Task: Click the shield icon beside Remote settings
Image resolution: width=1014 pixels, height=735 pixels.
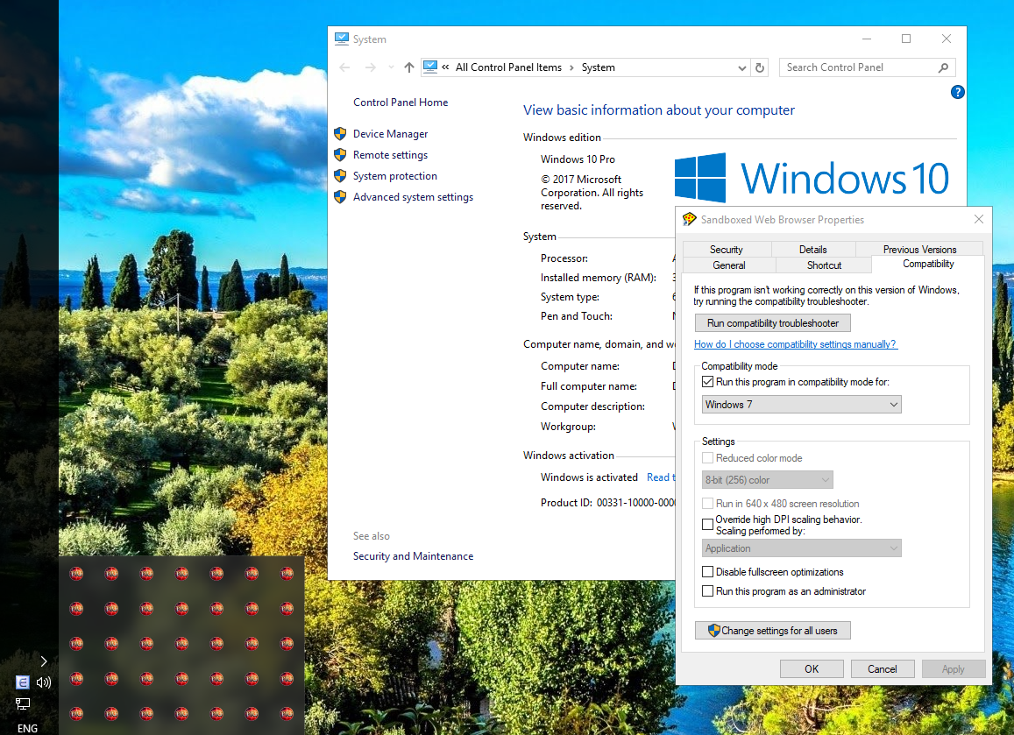Action: pos(340,154)
